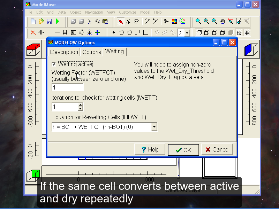
Task: Select the red arrow select-objects tool
Action: (120, 22)
